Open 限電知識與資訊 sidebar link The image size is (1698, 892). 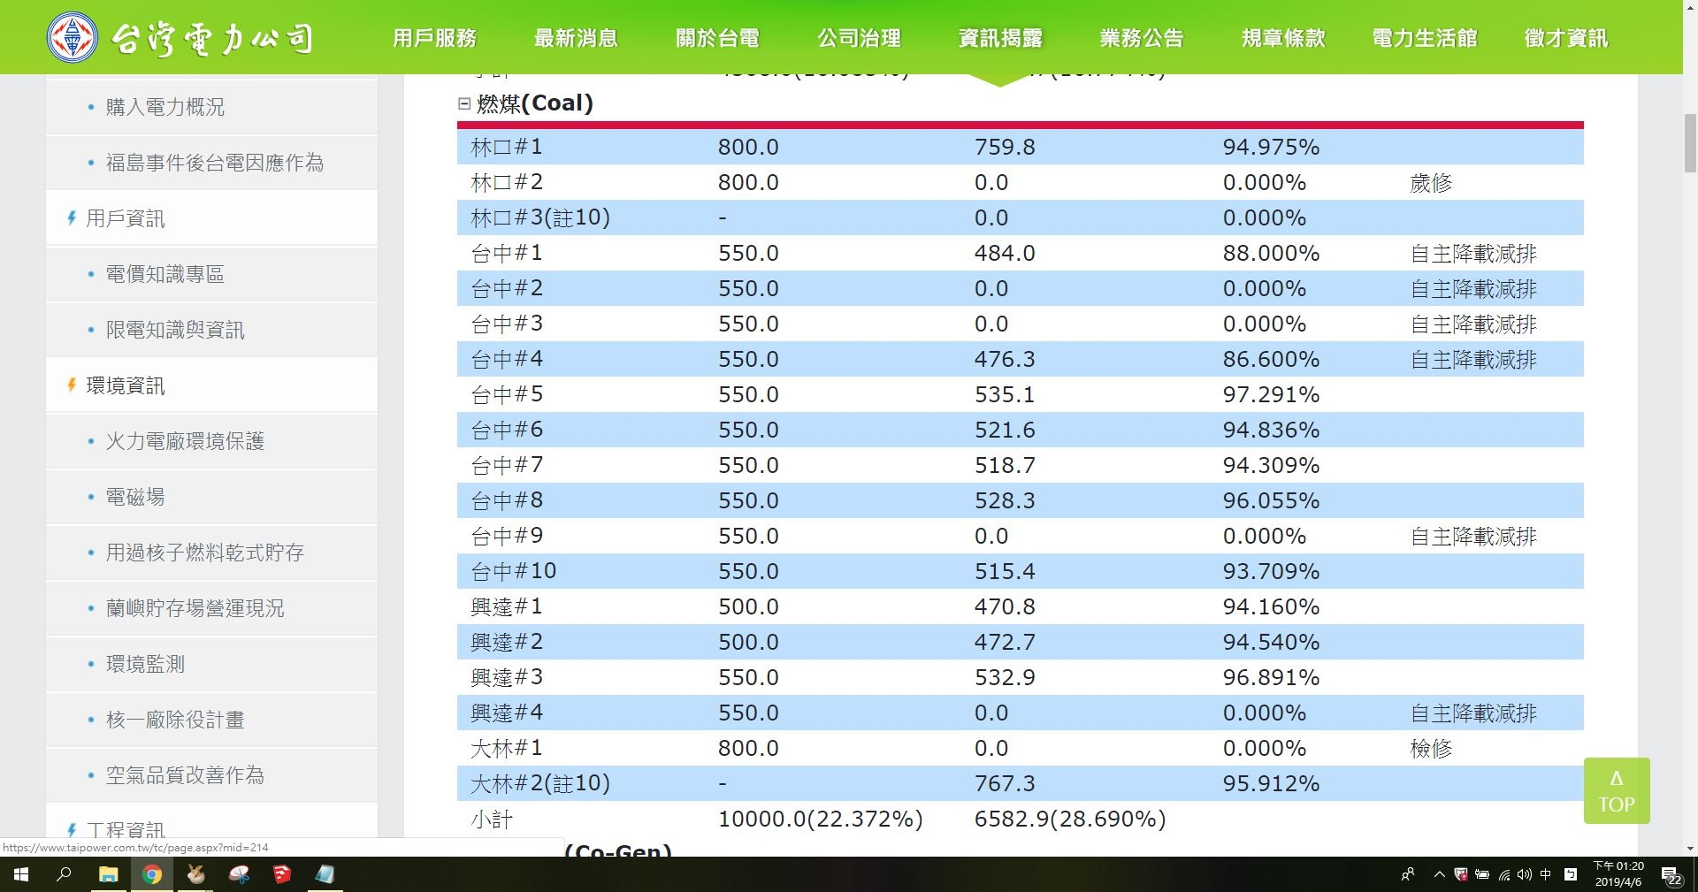click(175, 330)
